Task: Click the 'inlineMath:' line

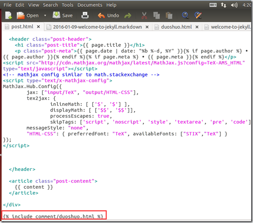Action: tap(90, 104)
